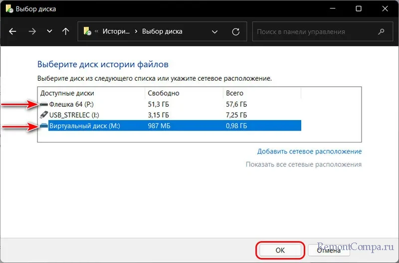Click the Forward navigation arrow
The width and height of the screenshot is (399, 263).
[x=32, y=31]
